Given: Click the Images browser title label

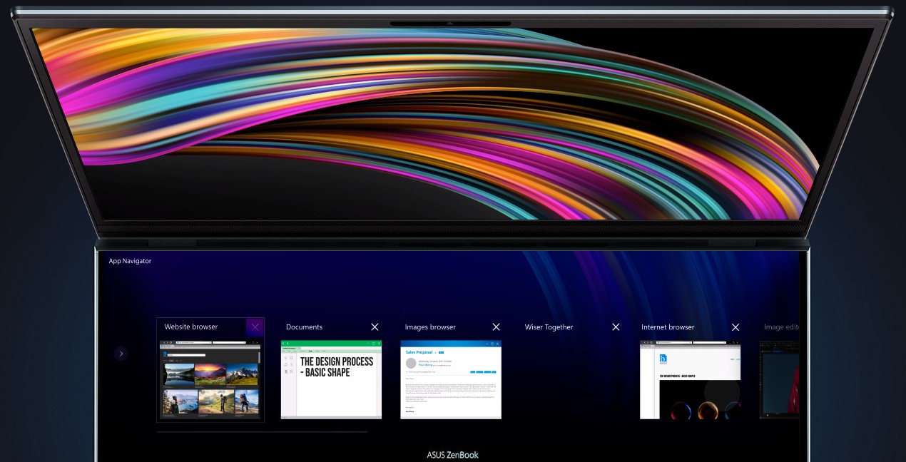Looking at the screenshot, I should pos(430,327).
